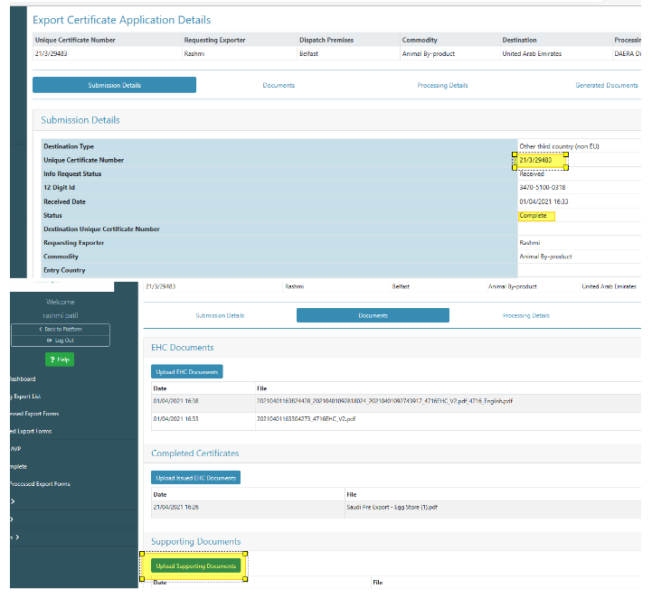Click the green Help button
652x598 pixels.
61,360
